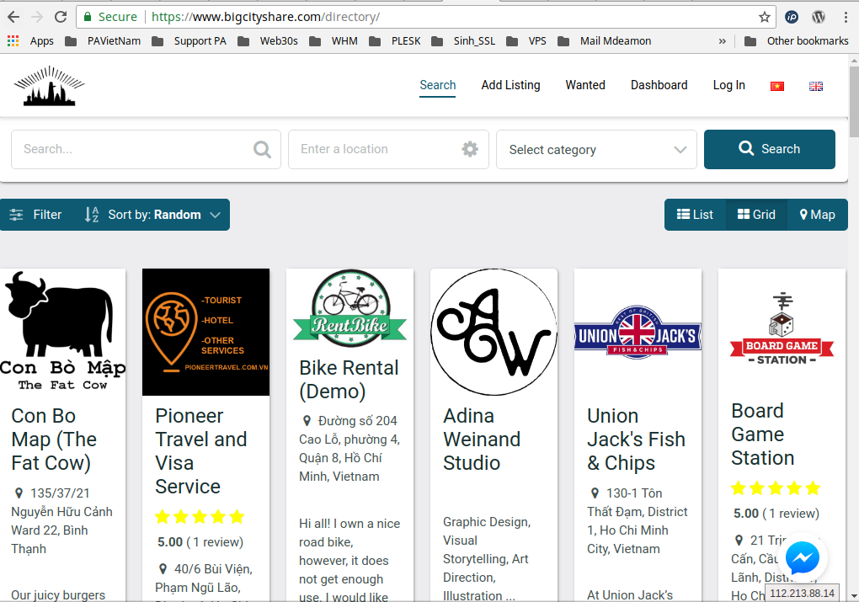Open the PAVietNam bookmark folder
Image resolution: width=859 pixels, height=602 pixels.
pyautogui.click(x=103, y=41)
